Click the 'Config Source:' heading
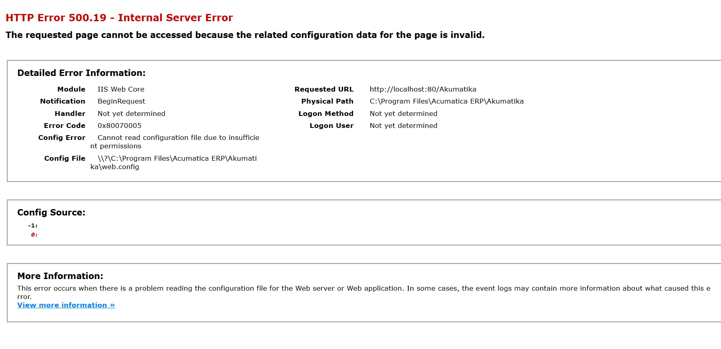 (51, 212)
